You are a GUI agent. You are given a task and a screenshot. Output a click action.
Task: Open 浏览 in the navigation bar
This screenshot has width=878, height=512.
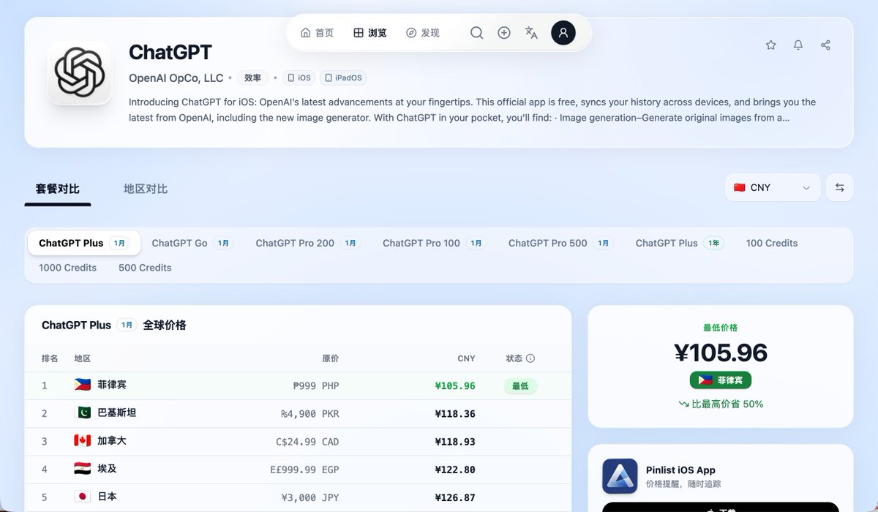coord(370,33)
